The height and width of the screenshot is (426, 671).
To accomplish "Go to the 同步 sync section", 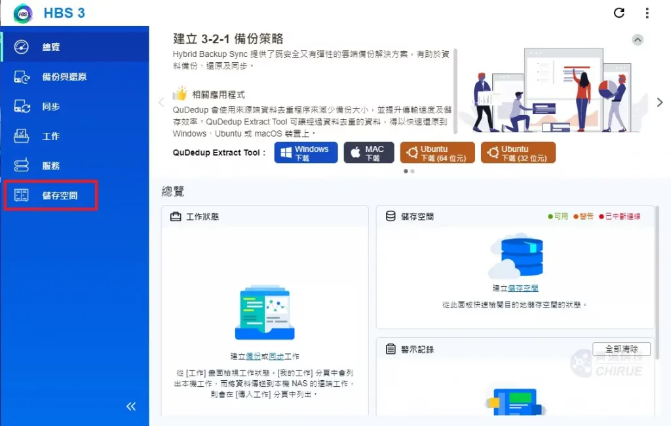I will pyautogui.click(x=75, y=107).
